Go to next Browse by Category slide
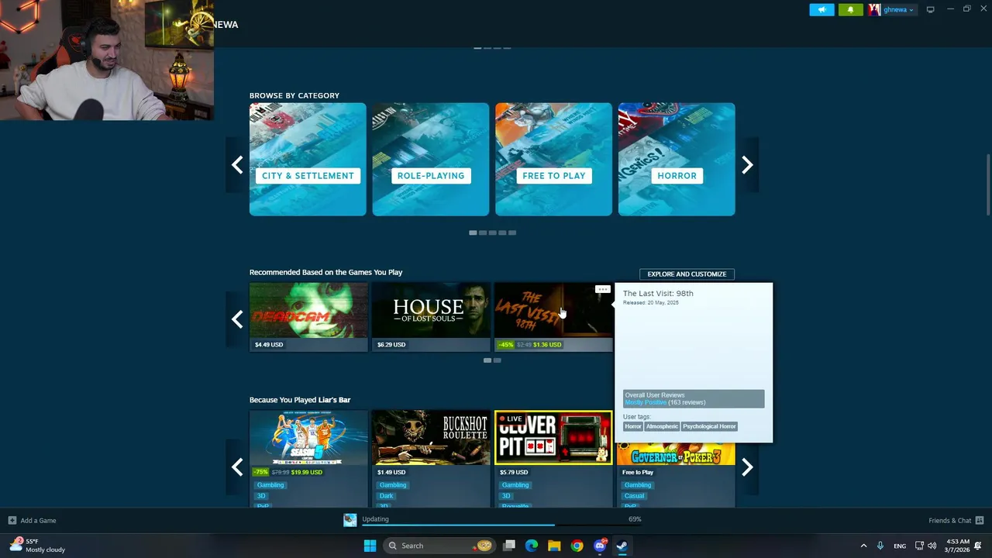Screen dimensions: 992x558 pos(747,164)
